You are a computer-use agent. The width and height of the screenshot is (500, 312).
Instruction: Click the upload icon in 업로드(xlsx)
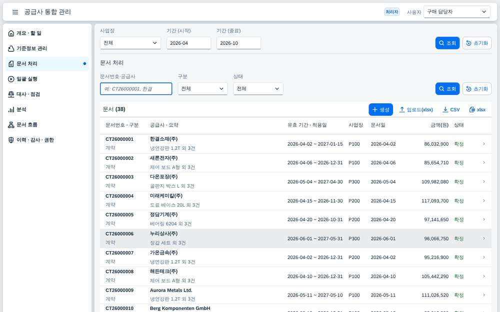pyautogui.click(x=402, y=109)
